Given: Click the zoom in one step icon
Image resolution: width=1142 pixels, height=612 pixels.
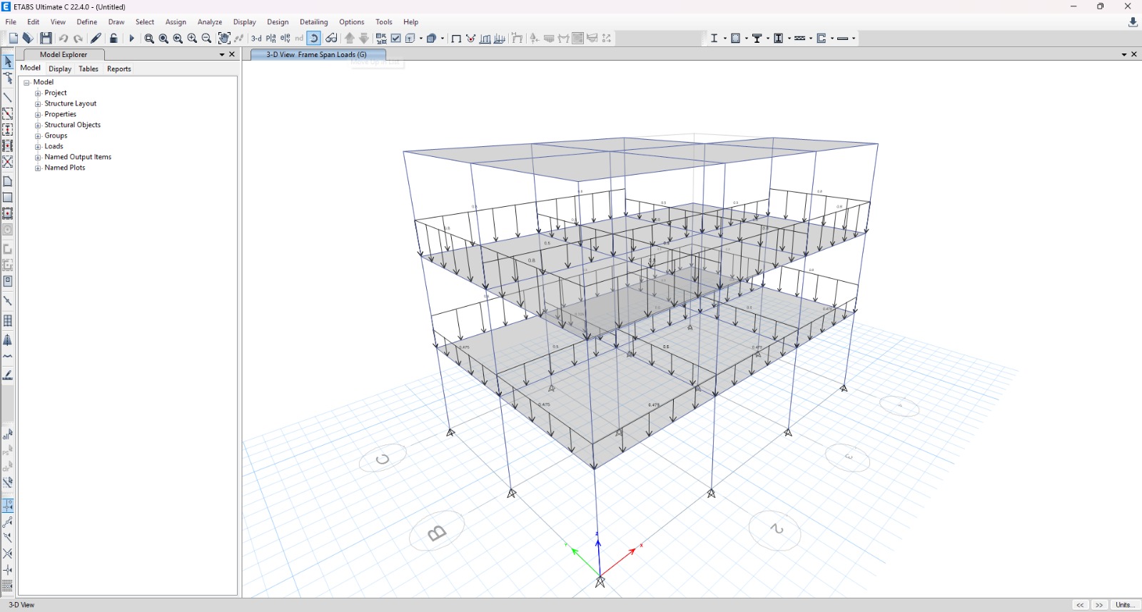Looking at the screenshot, I should [x=192, y=39].
